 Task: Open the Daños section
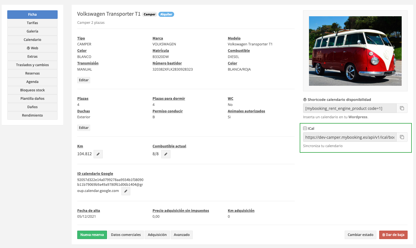tap(32, 107)
